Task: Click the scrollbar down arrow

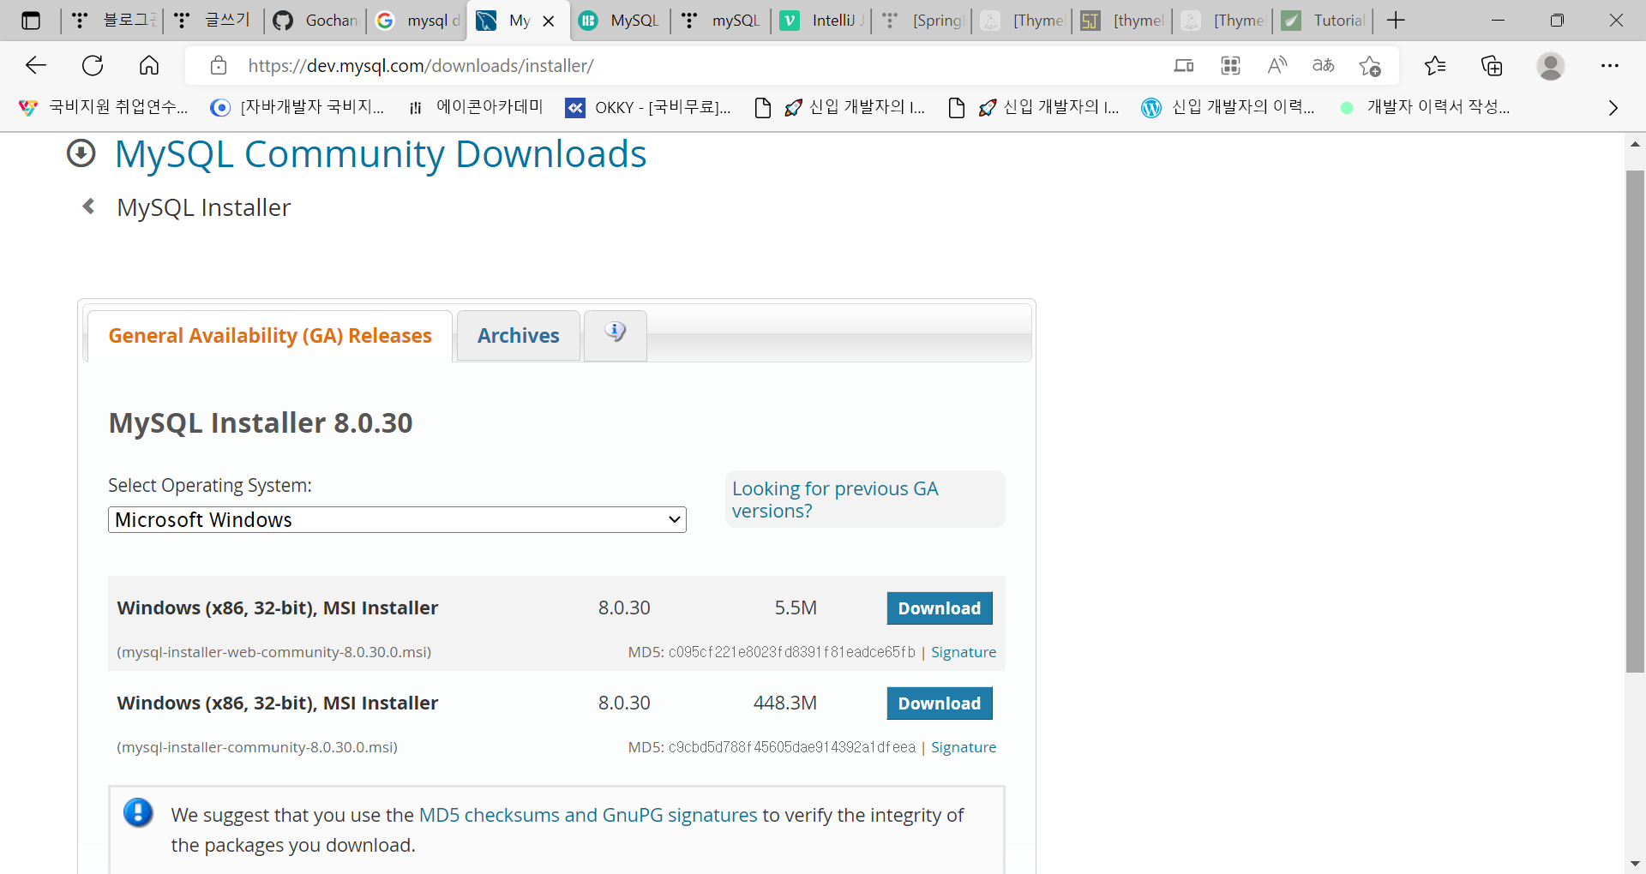Action: pos(1635,864)
